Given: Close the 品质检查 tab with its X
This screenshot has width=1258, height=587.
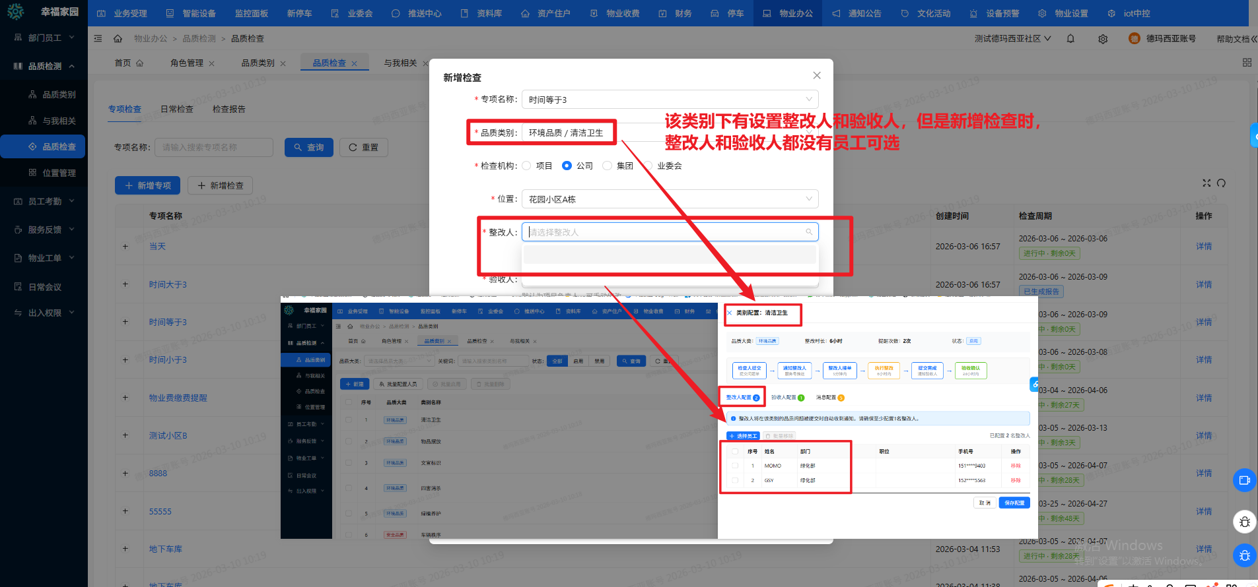Looking at the screenshot, I should tap(355, 63).
